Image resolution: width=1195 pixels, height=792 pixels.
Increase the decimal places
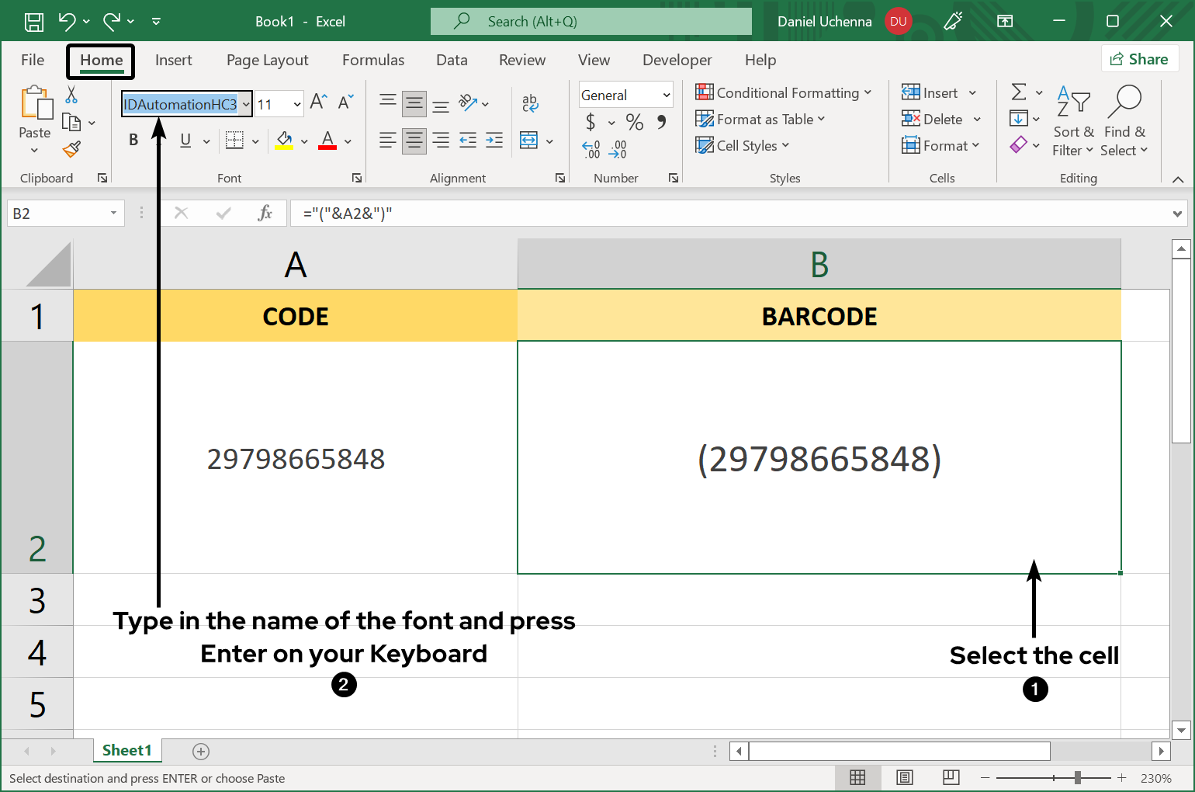click(590, 148)
